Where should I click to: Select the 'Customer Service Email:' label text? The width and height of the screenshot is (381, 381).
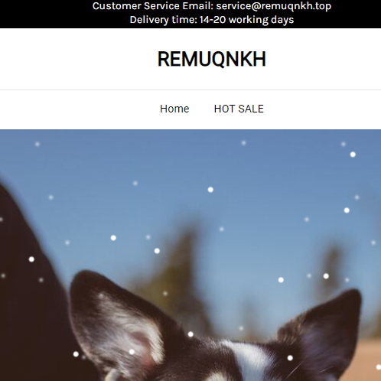pos(153,6)
